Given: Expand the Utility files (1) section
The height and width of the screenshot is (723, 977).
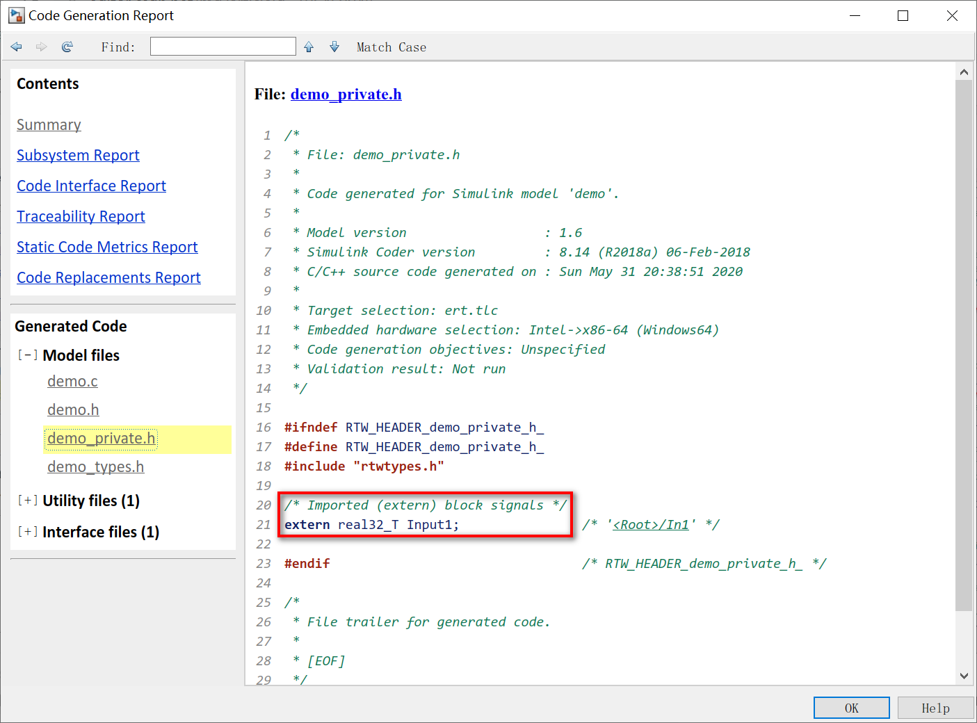Looking at the screenshot, I should tap(28, 501).
